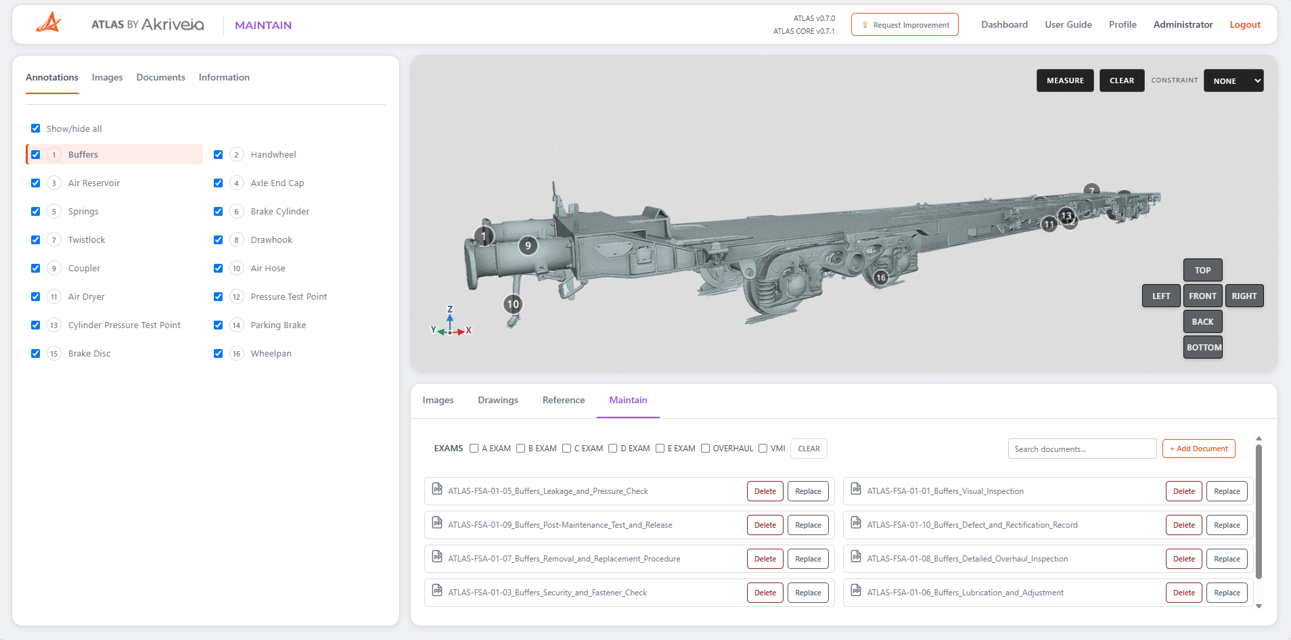The height and width of the screenshot is (640, 1291).
Task: Switch to the Drawings tab
Action: 498,401
